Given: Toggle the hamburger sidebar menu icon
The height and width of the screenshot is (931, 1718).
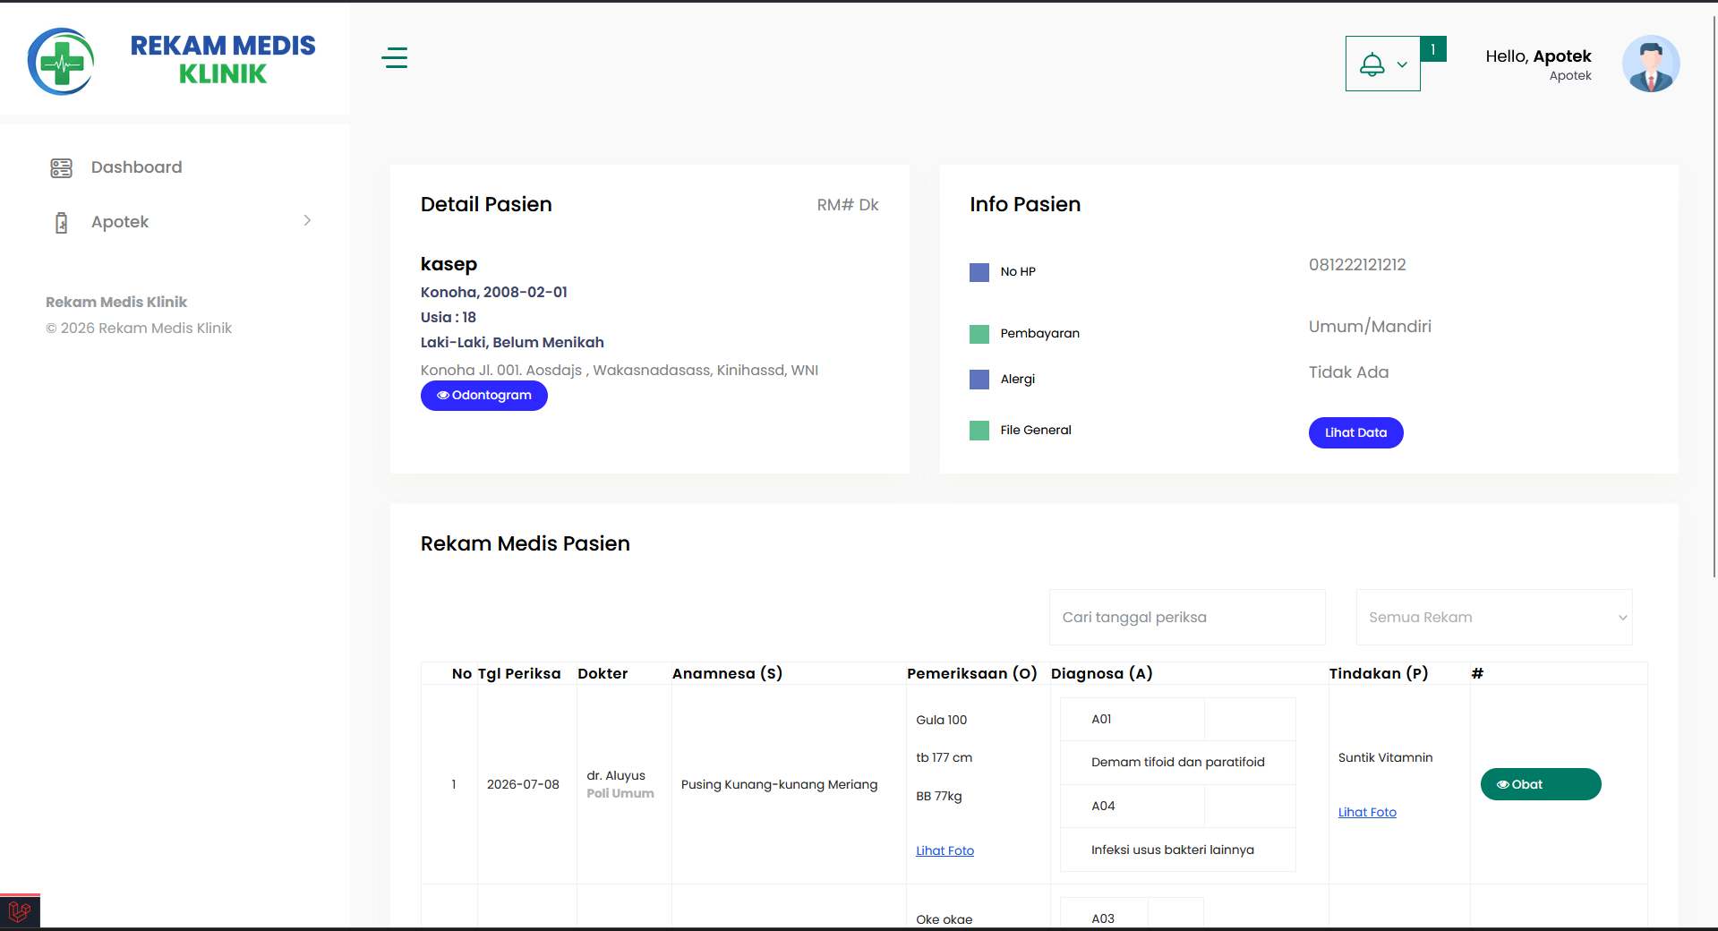Looking at the screenshot, I should 394,58.
